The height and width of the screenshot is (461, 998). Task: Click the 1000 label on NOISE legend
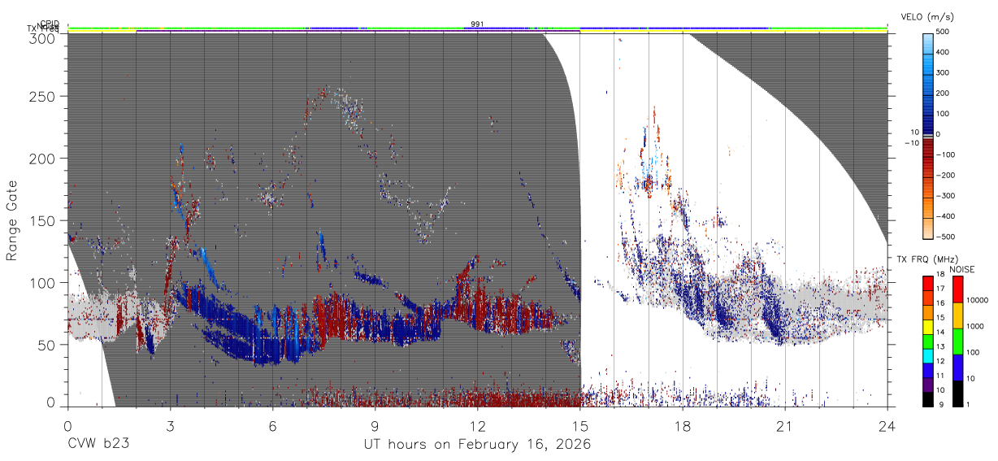pos(977,327)
